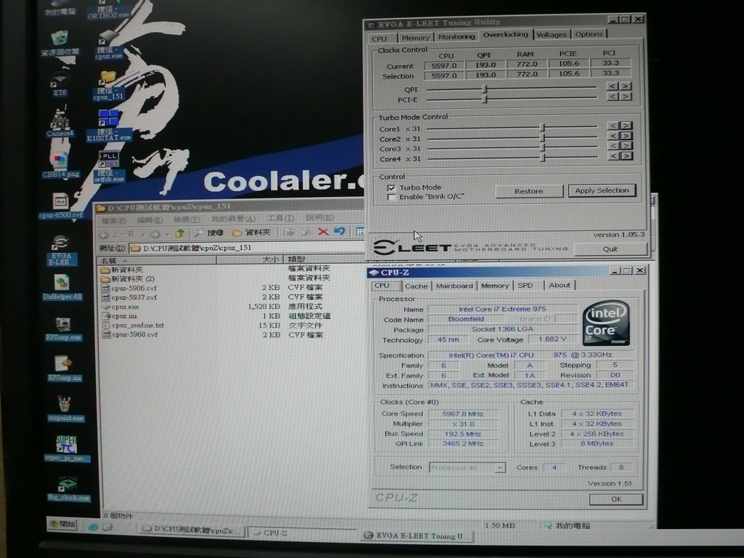Click the red Delete X toolbar icon
Viewport: 744px width, 558px height.
point(323,232)
